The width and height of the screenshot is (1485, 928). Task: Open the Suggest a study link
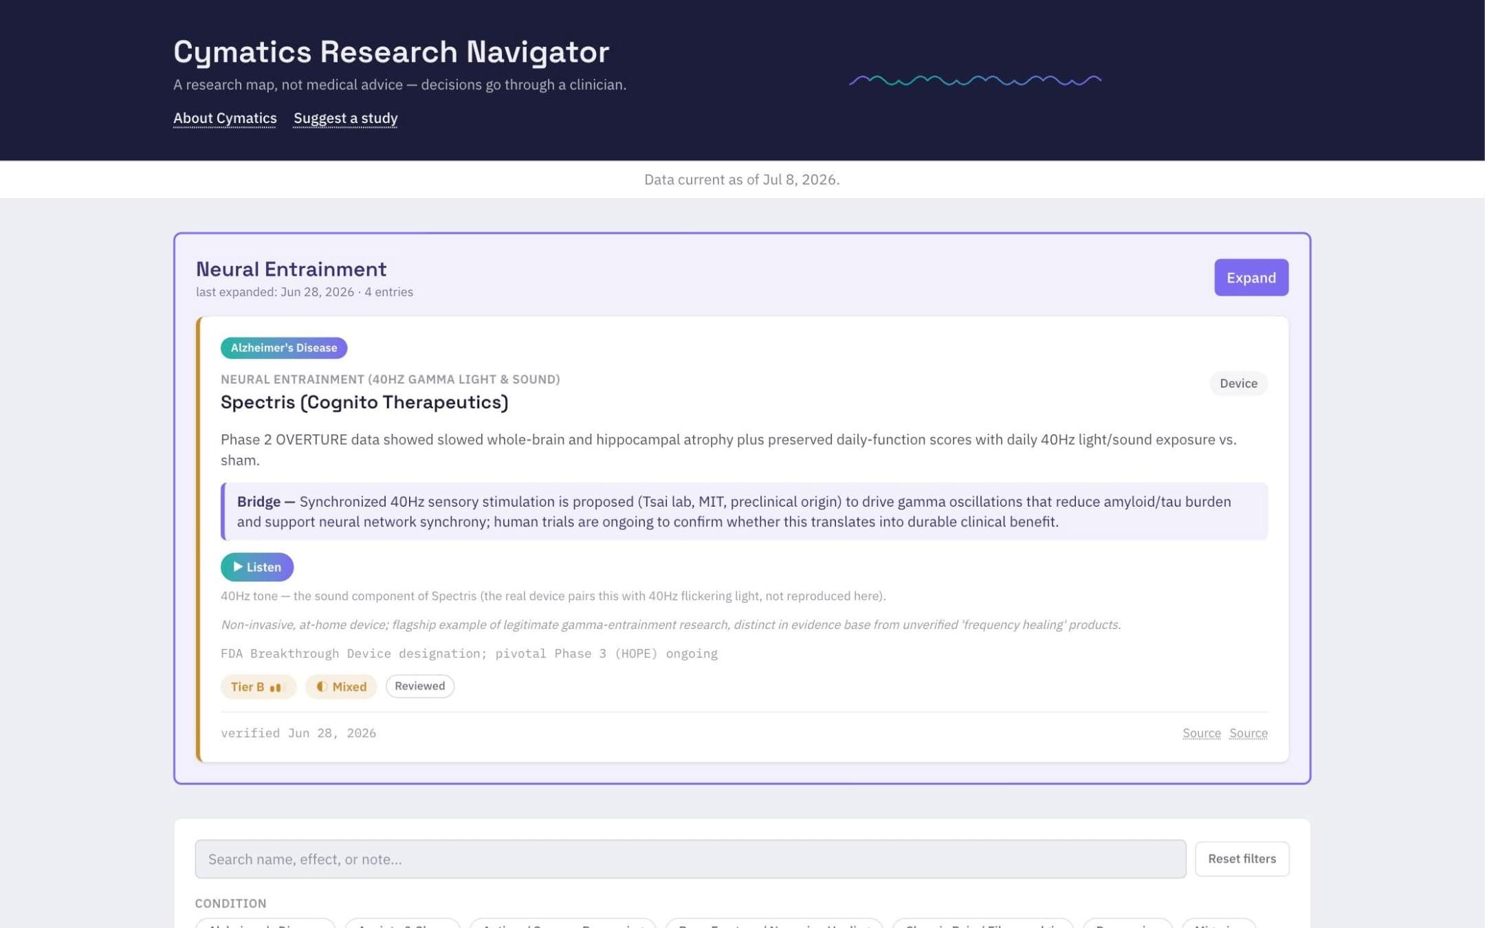point(345,118)
